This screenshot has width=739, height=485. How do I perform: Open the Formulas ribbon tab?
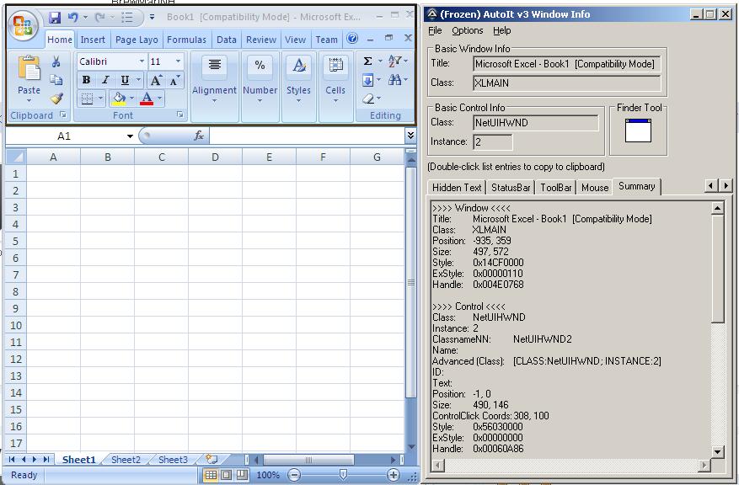point(186,40)
